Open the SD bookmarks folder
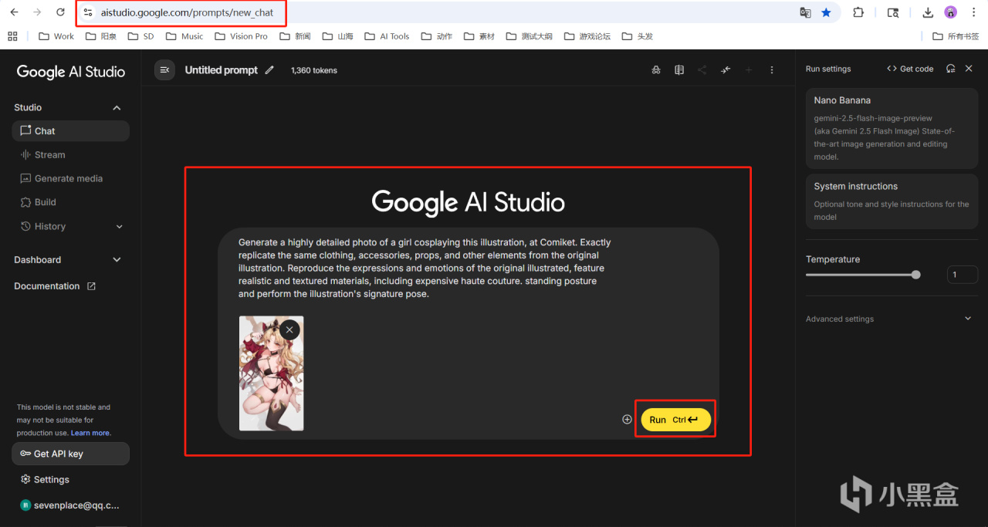Image resolution: width=988 pixels, height=527 pixels. (141, 36)
